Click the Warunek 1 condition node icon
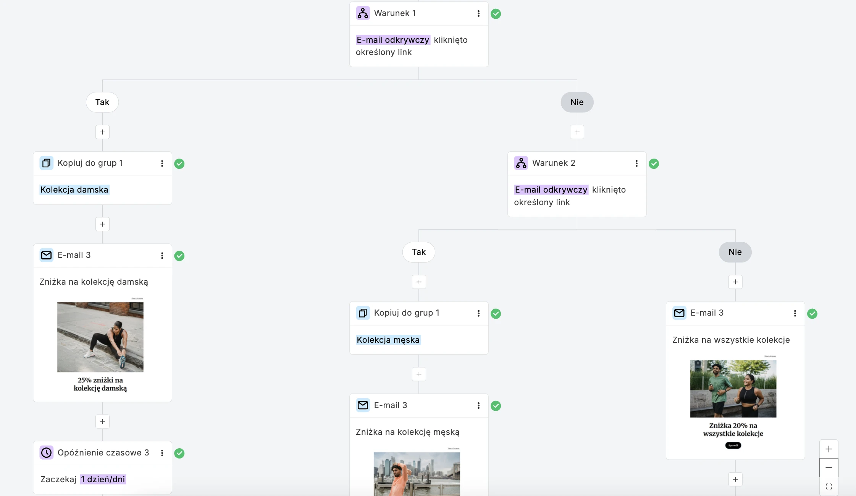The width and height of the screenshot is (856, 496). (x=363, y=13)
